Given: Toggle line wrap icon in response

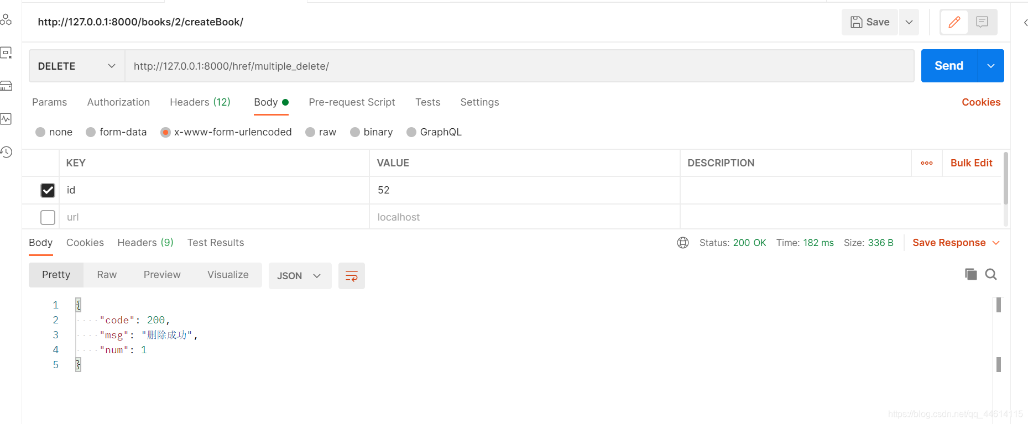Looking at the screenshot, I should pyautogui.click(x=352, y=276).
